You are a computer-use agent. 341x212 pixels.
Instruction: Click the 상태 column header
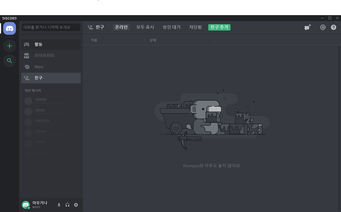153,40
